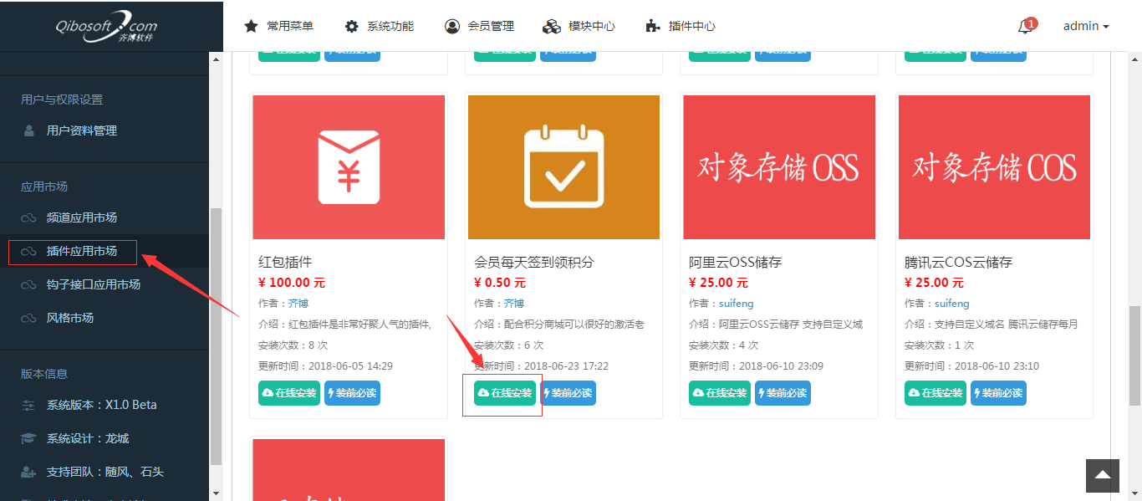Viewport: 1142px width, 501px height.
Task: Click 装前必读 for 红包插件
Action: tap(352, 393)
